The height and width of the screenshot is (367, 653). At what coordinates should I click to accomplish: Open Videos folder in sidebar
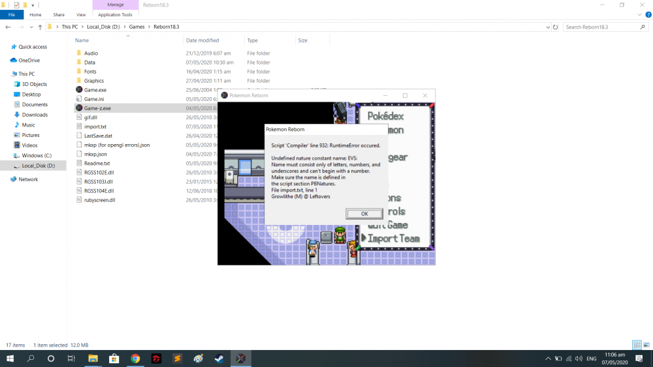point(29,145)
